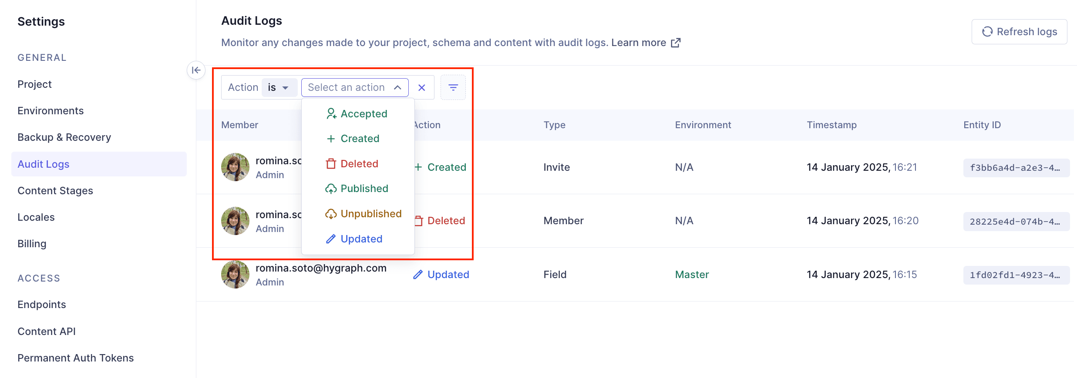Viewport: 1077px width, 378px height.
Task: Click the pencil icon in Updated log row
Action: point(417,275)
